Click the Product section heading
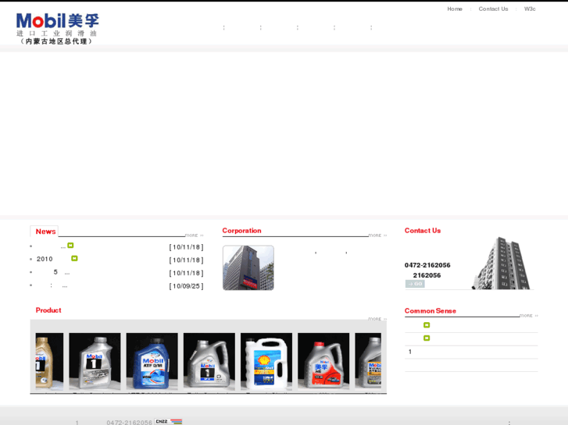 pos(48,310)
